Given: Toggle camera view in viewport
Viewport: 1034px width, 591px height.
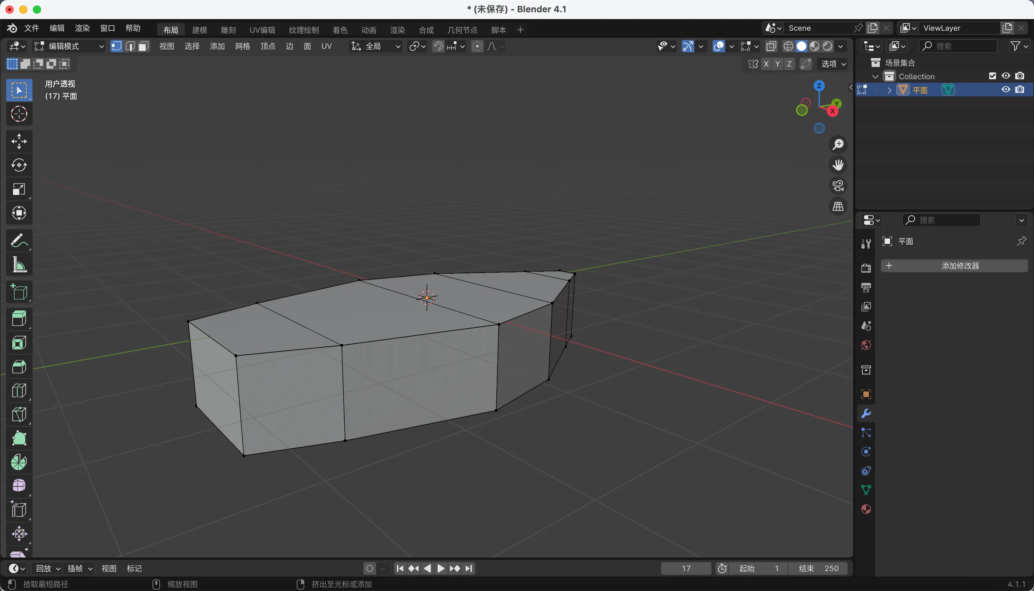Looking at the screenshot, I should click(838, 186).
